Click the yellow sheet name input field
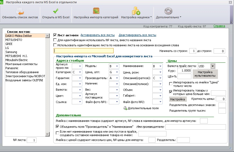The height and width of the screenshot is (152, 234). click(84, 51)
